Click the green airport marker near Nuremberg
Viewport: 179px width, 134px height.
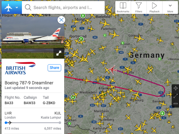point(162,113)
